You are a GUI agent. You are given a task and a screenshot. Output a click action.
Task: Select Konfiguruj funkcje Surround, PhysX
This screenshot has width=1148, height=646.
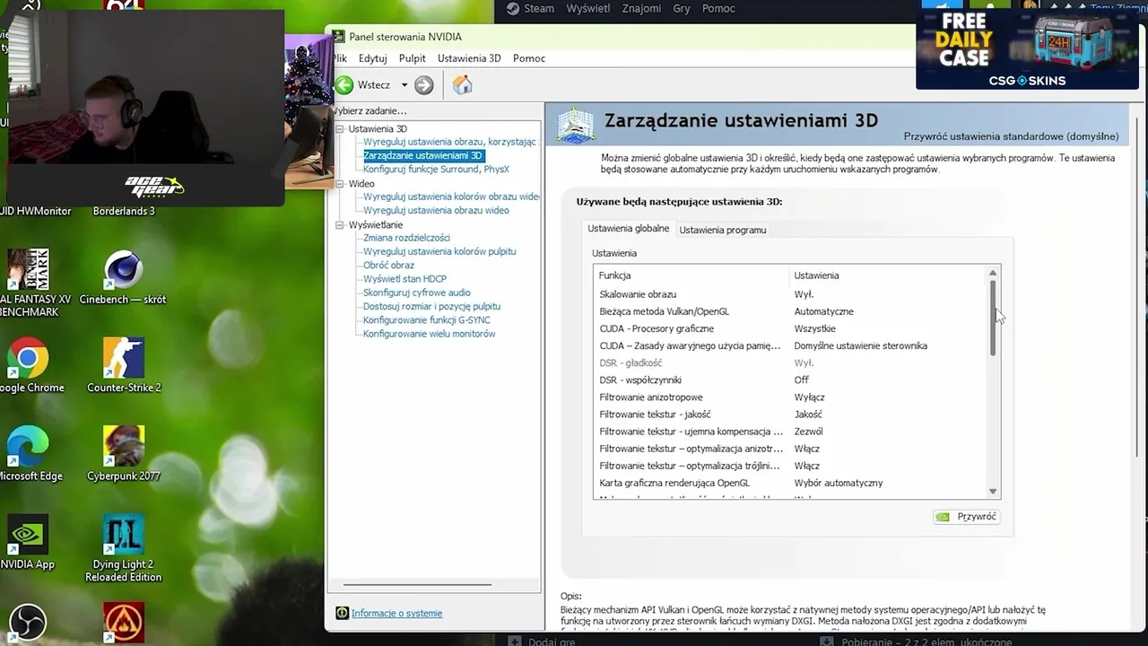[x=436, y=169]
